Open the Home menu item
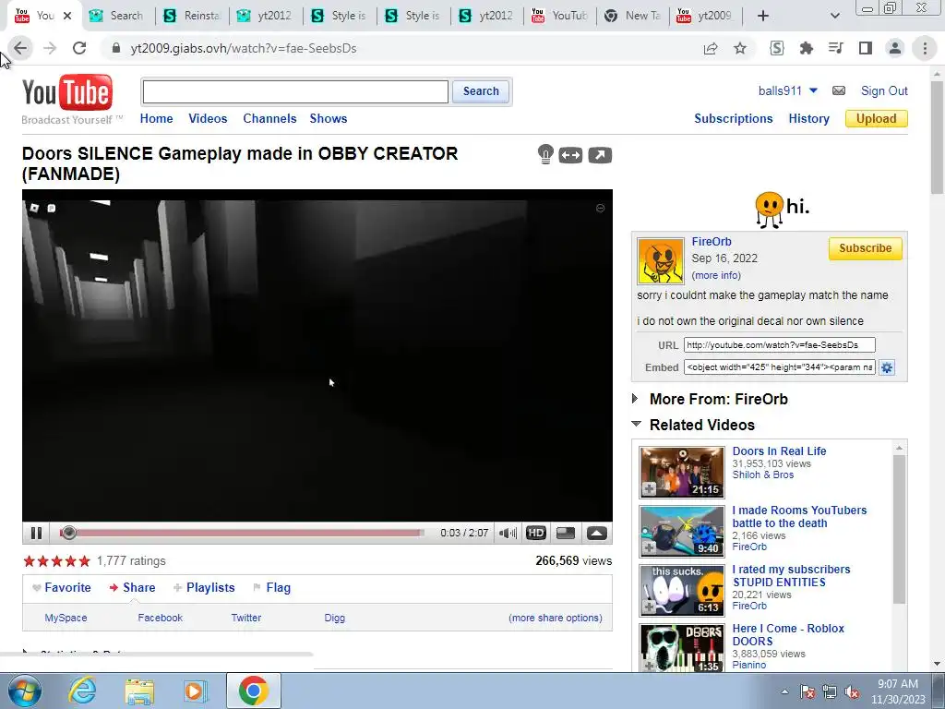The height and width of the screenshot is (709, 945). click(x=156, y=119)
